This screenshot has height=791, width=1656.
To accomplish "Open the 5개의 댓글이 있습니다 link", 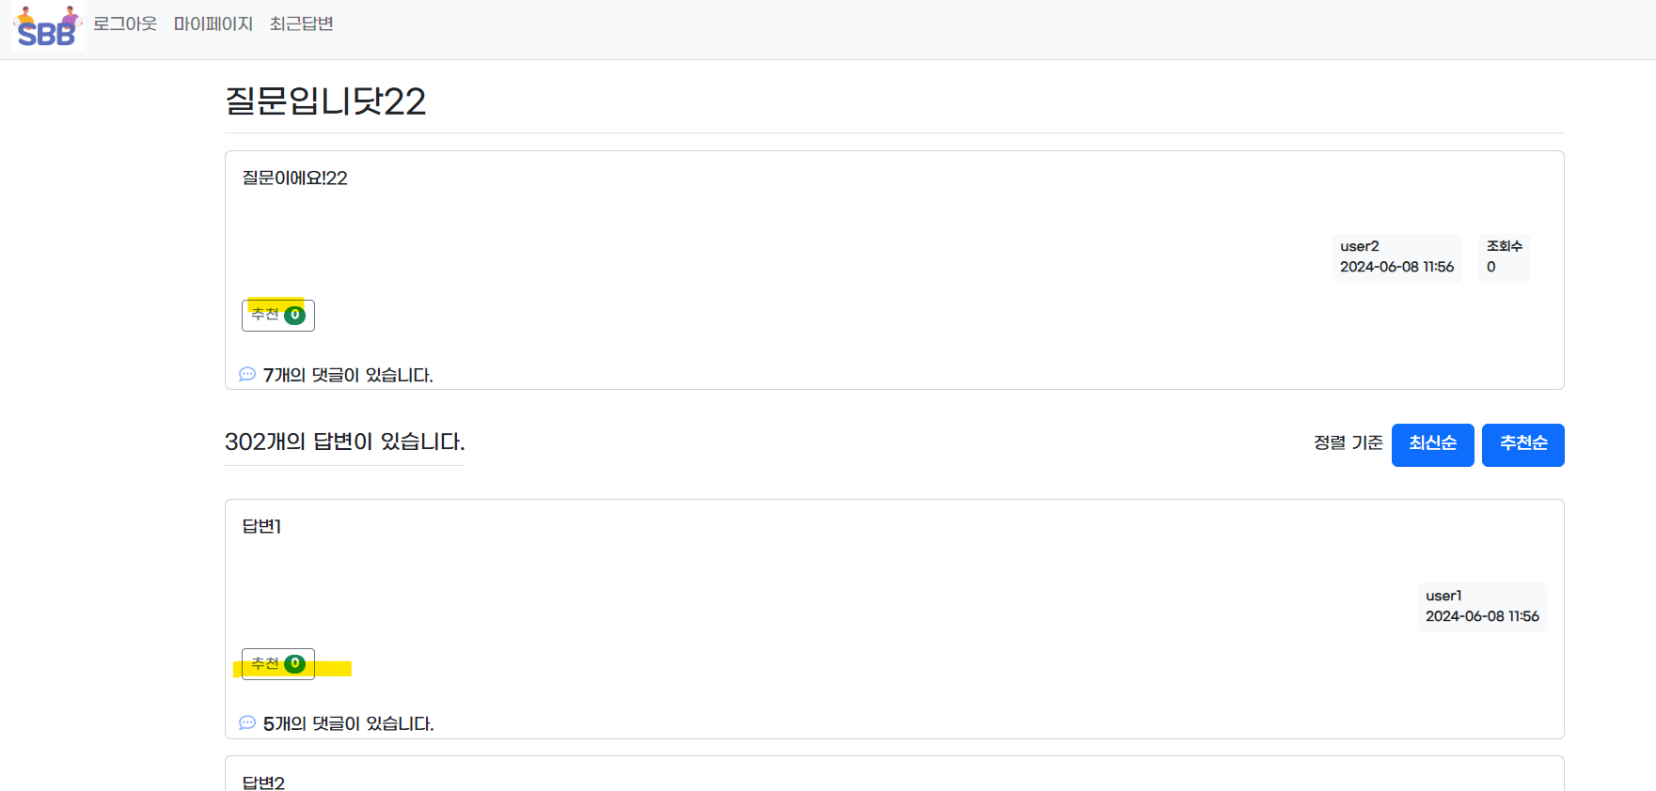I will 348,723.
